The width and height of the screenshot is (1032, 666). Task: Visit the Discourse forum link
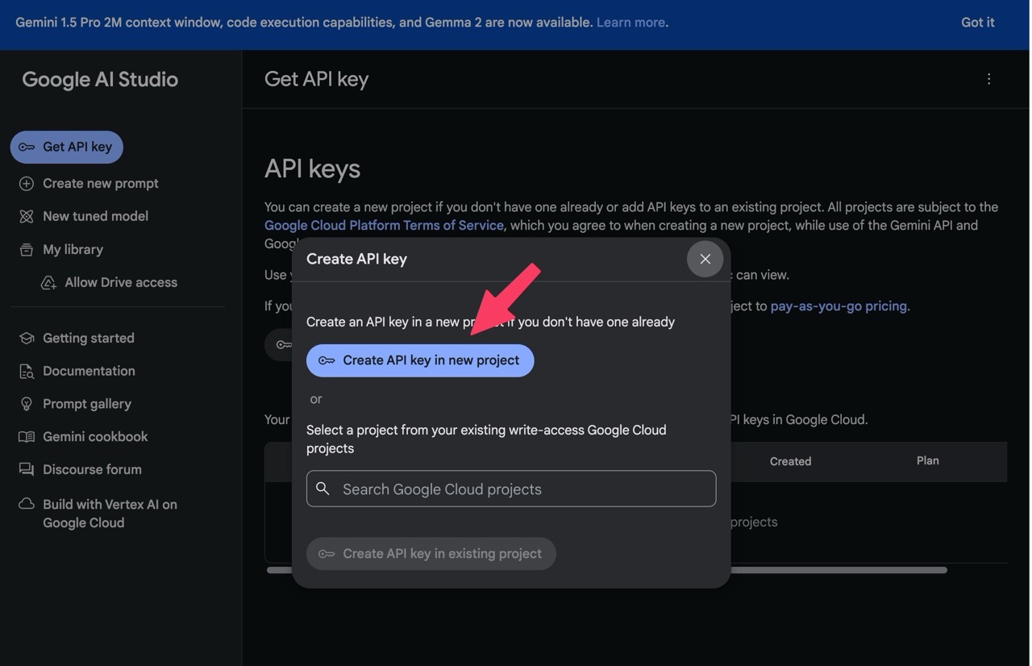92,469
